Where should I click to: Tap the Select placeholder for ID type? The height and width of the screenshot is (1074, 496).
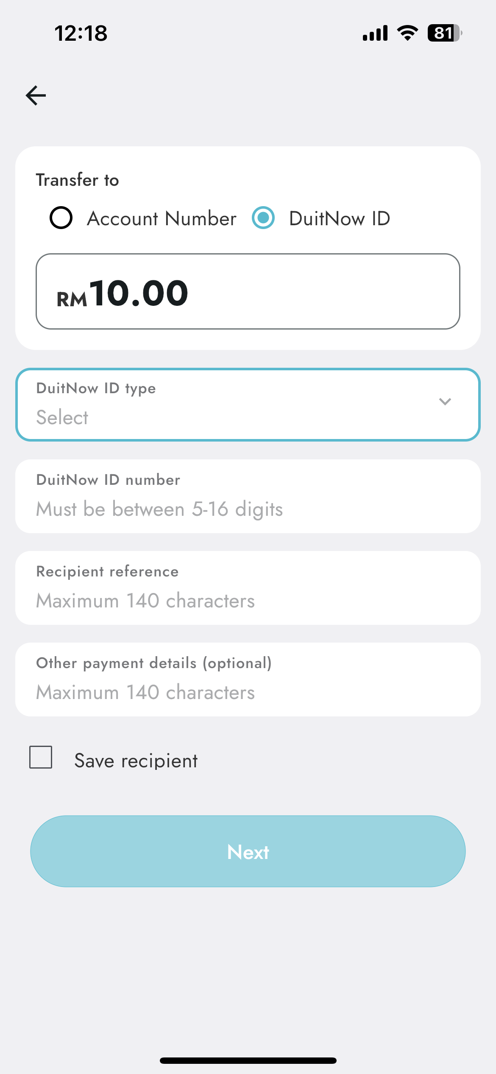click(x=62, y=417)
